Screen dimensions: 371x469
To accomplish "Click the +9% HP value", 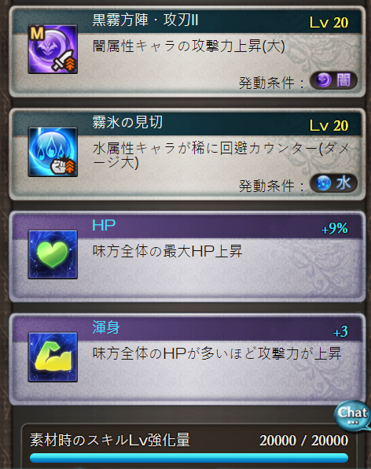I will pyautogui.click(x=334, y=228).
